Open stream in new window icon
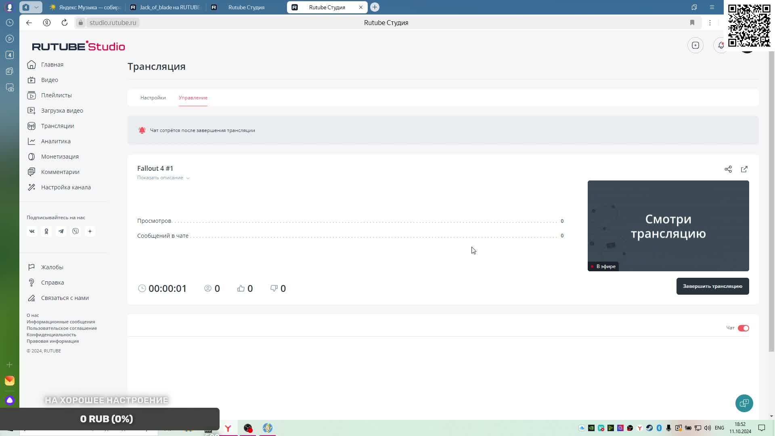The image size is (775, 436). click(744, 169)
